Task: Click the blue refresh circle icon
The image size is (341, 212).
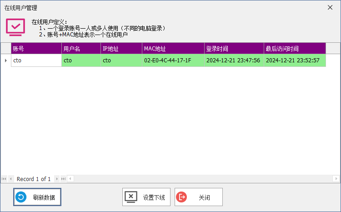Action: [x=21, y=197]
